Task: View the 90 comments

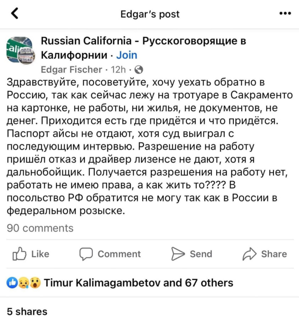Action: 40,228
